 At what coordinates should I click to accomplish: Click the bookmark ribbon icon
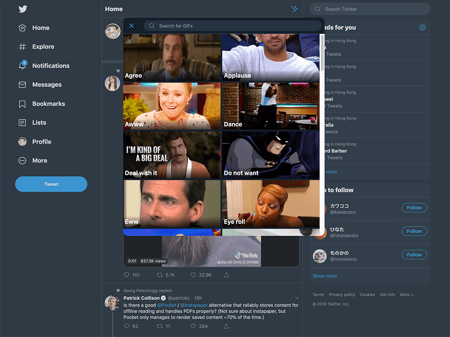coord(22,104)
